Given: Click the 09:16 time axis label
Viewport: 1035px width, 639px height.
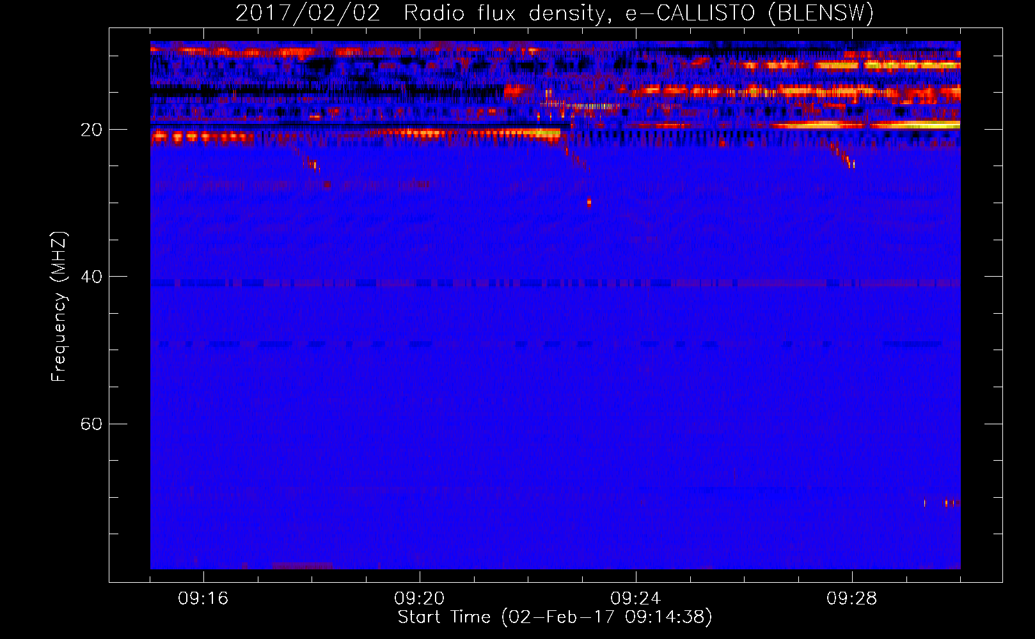Looking at the screenshot, I should (x=203, y=599).
